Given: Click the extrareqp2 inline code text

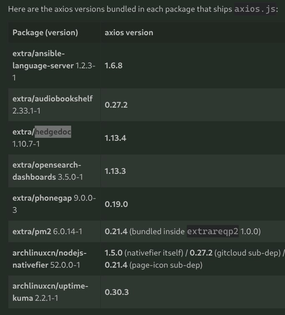Looking at the screenshot, I should point(212,231).
